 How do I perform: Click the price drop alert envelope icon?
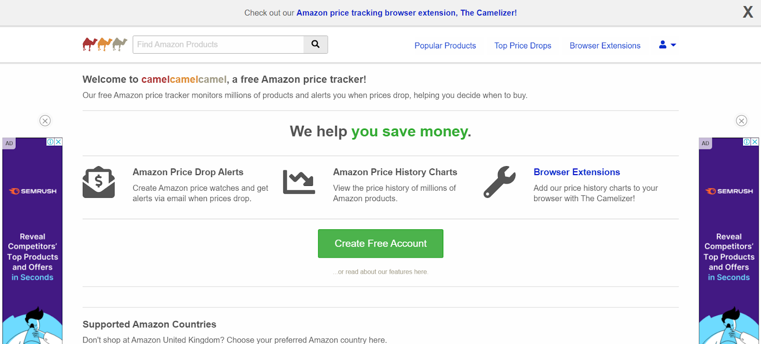tap(98, 182)
